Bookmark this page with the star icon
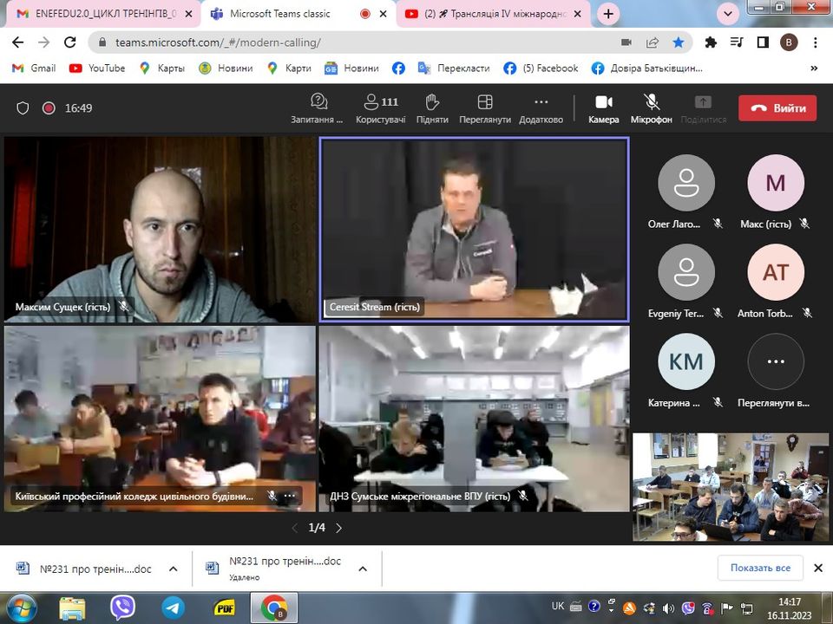This screenshot has height=624, width=833. (x=679, y=42)
